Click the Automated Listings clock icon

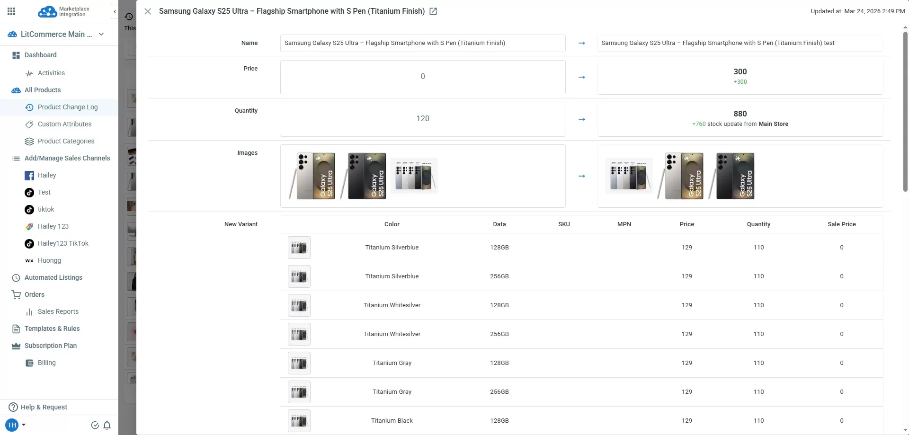tap(16, 278)
